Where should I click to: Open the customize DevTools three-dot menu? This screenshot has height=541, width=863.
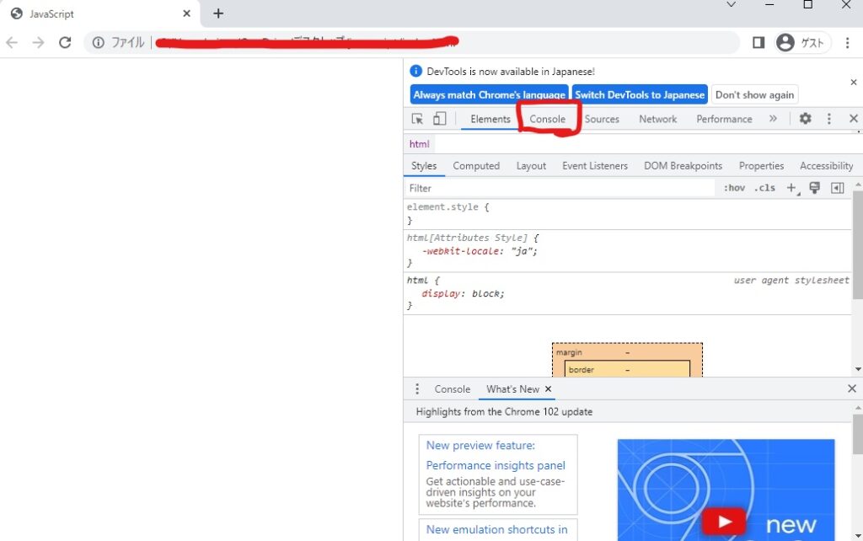coord(828,119)
